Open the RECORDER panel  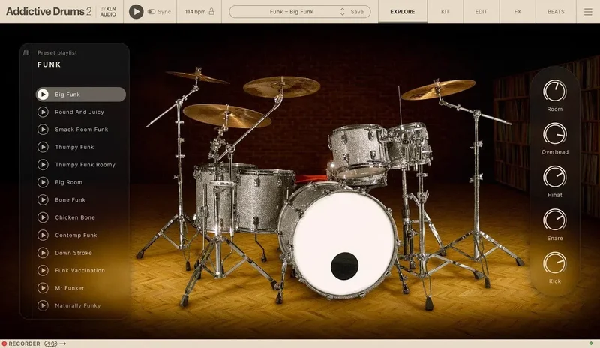(x=24, y=343)
